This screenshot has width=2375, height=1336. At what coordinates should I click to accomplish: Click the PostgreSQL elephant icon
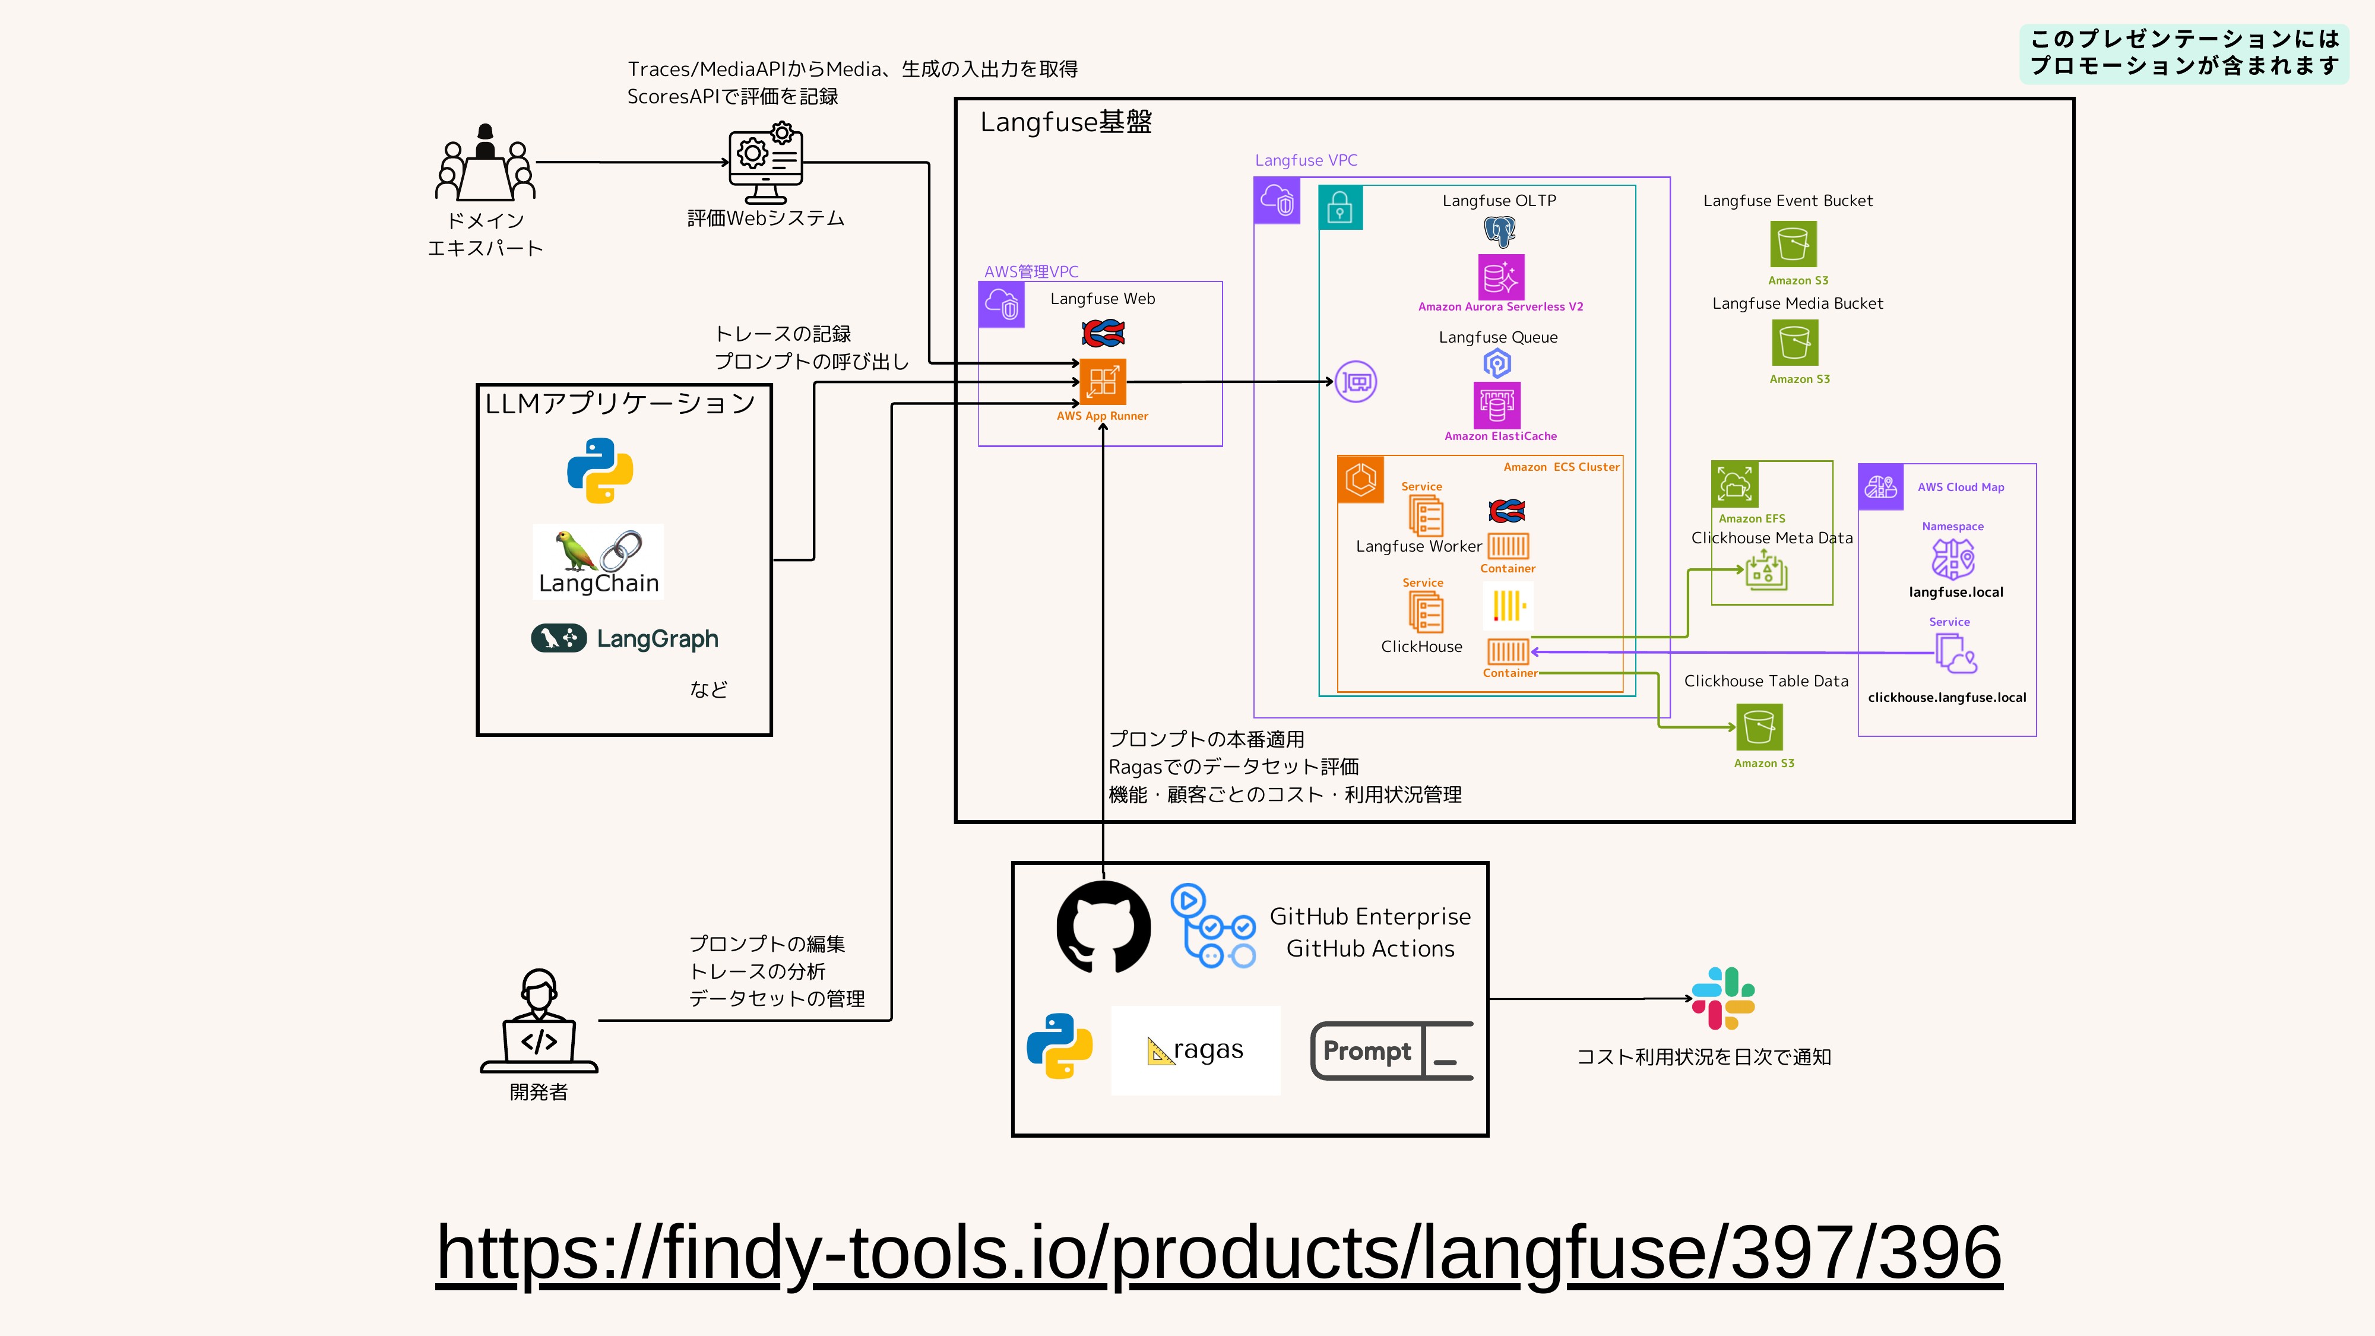[x=1500, y=232]
